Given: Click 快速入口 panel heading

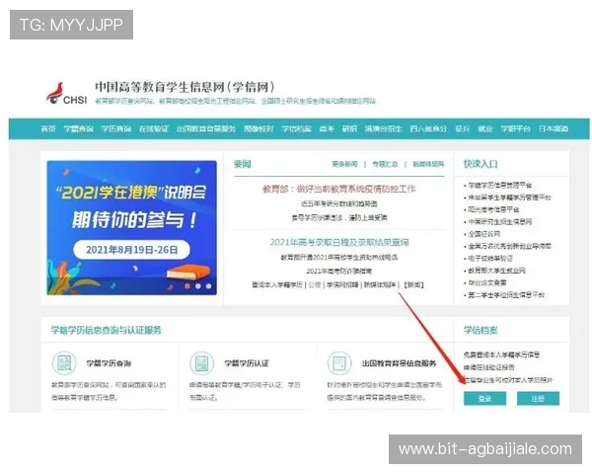Looking at the screenshot, I should 481,164.
